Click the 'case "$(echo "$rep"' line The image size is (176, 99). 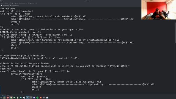pos(35,71)
